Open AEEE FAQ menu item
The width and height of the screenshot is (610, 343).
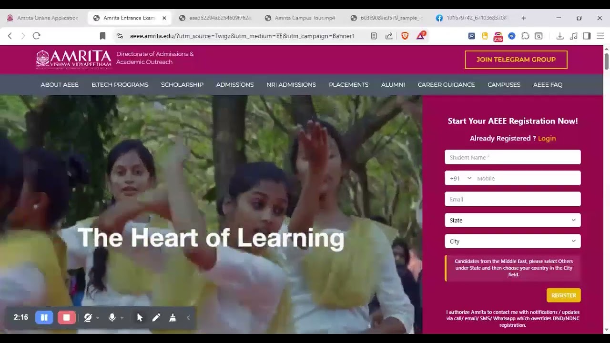[548, 84]
